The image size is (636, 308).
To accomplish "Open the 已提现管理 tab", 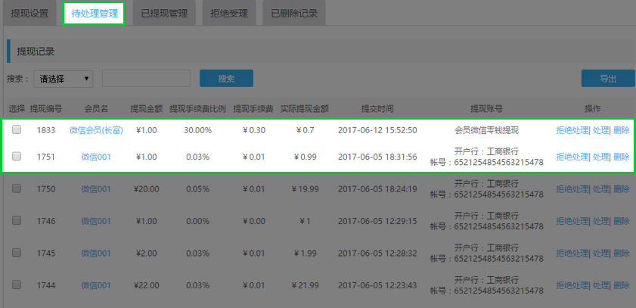I will pos(164,14).
